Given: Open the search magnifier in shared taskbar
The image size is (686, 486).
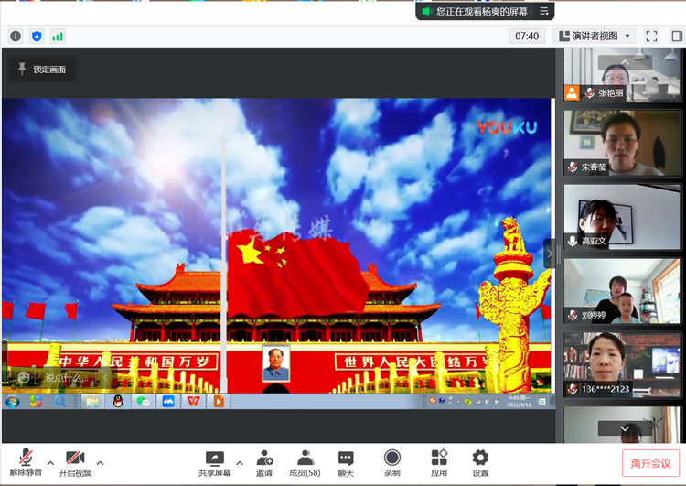Looking at the screenshot, I should [x=60, y=401].
